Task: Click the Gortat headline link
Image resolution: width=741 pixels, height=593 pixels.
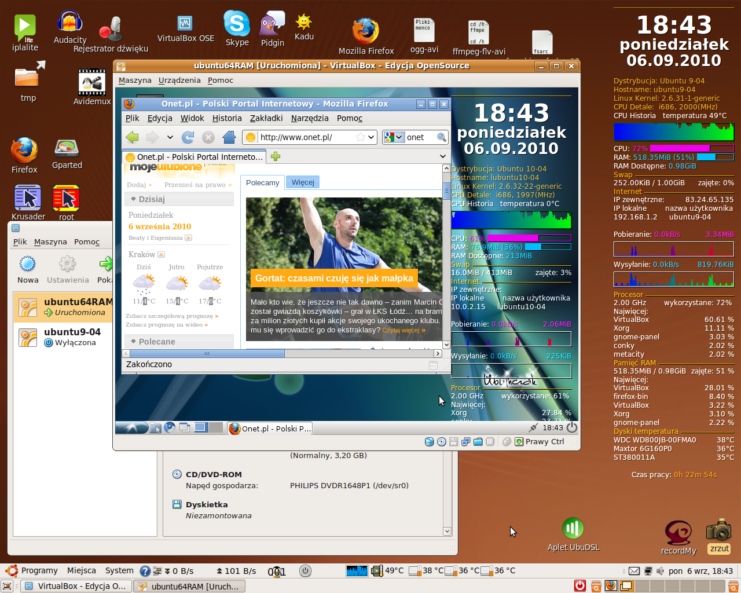Action: [334, 278]
